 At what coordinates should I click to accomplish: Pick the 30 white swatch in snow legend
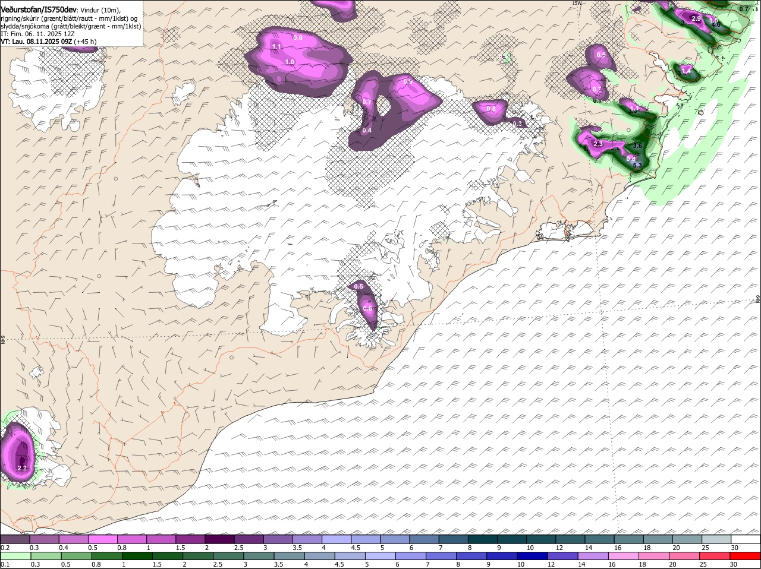[x=746, y=539]
